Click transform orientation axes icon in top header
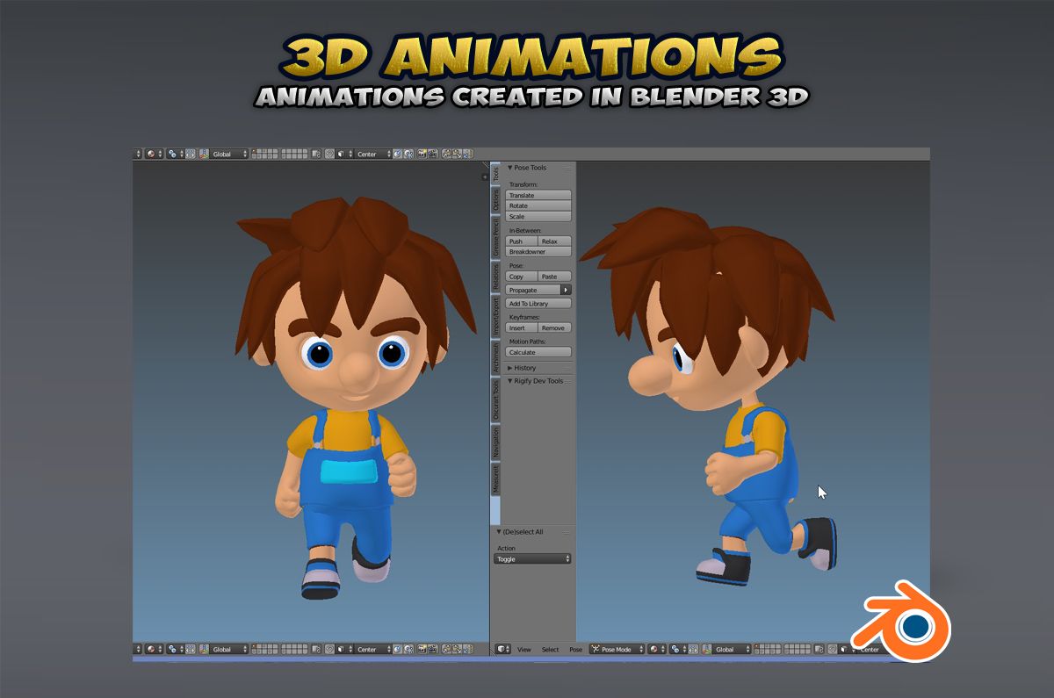 204,154
